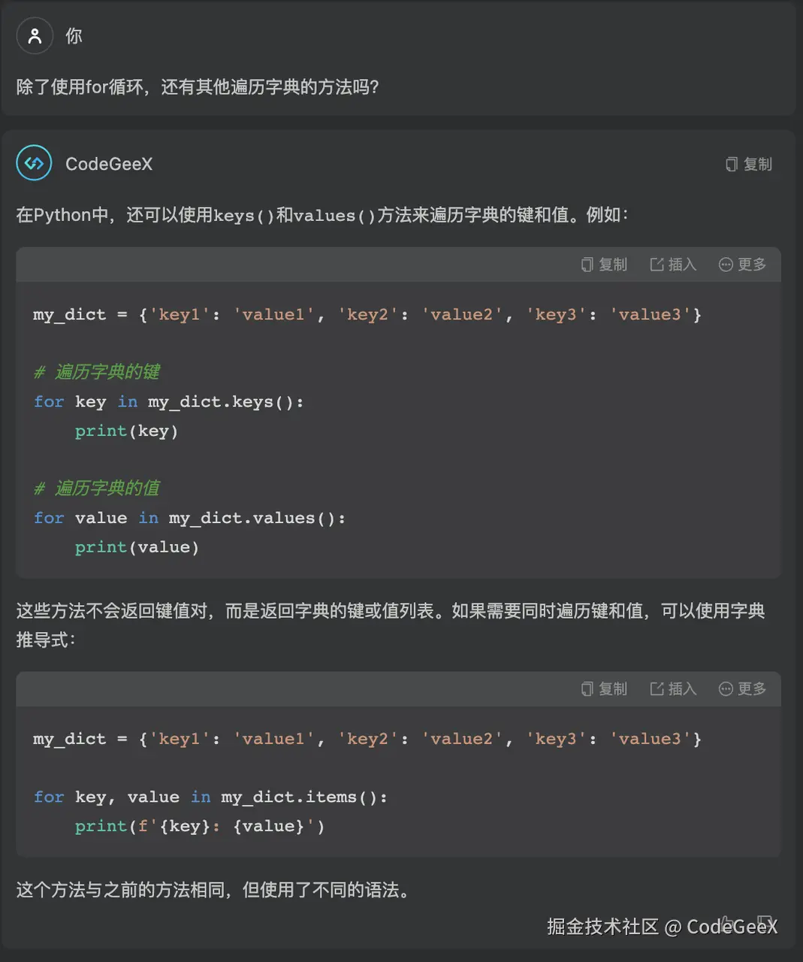The image size is (803, 962).
Task: Click the copy icon on the second code toolbar
Action: click(588, 688)
